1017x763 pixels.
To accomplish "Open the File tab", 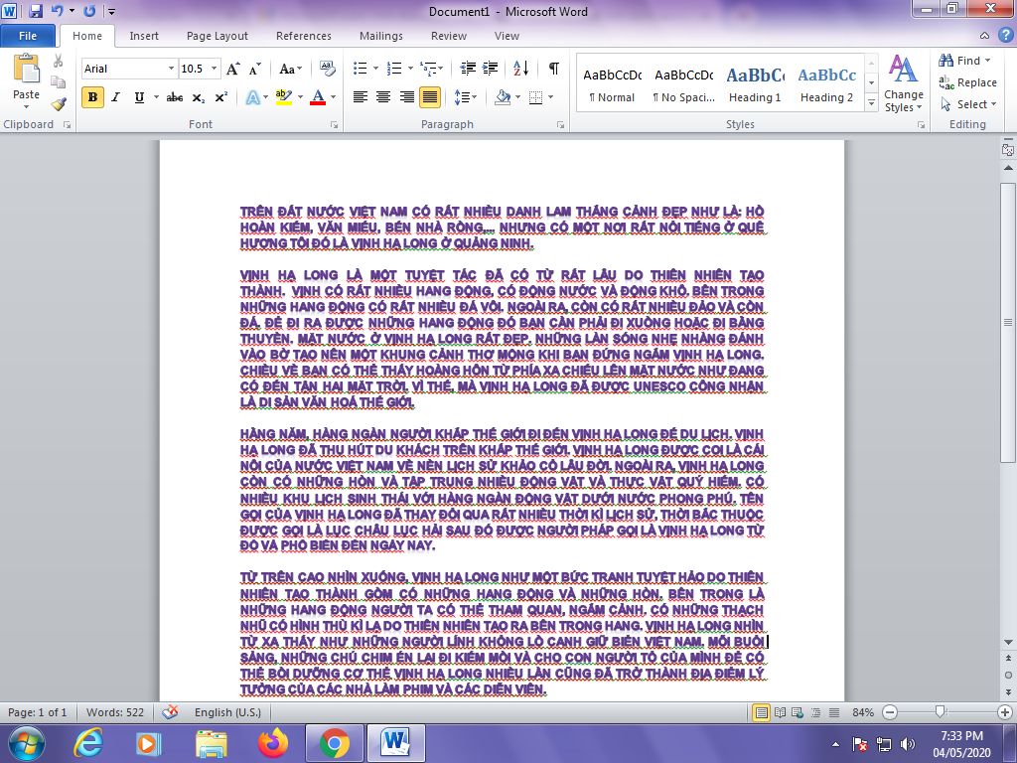I will click(x=28, y=36).
